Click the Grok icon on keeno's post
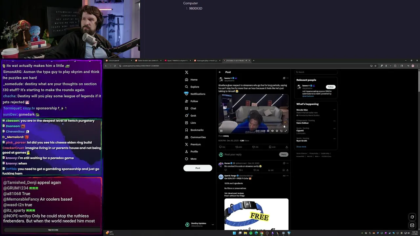 (x=284, y=78)
